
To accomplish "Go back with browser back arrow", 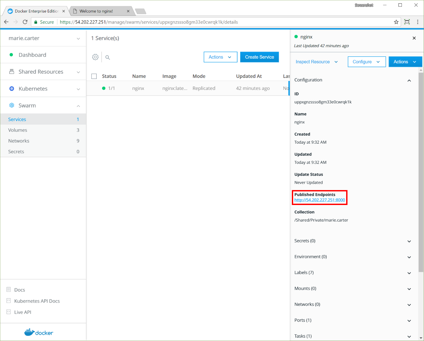I will [6, 22].
